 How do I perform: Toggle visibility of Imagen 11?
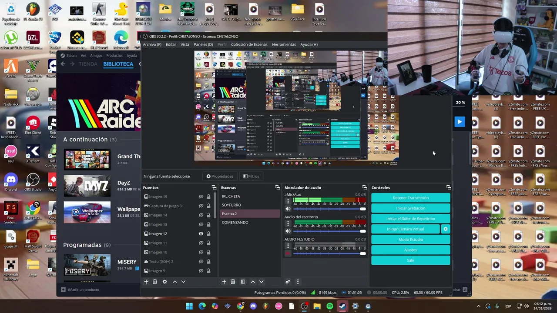(x=201, y=243)
